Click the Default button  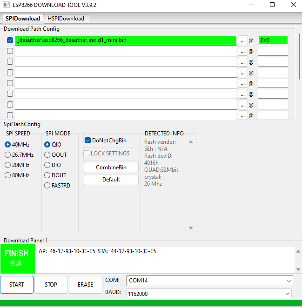point(111,180)
